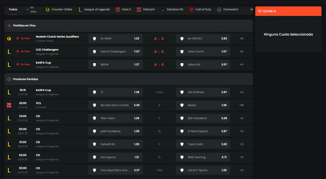Filter by Counter-Strike tab
Screen dimensions: 326x179
point(59,9)
